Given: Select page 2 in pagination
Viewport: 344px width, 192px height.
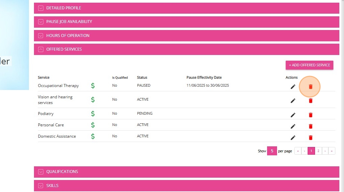Looking at the screenshot, I should point(318,151).
